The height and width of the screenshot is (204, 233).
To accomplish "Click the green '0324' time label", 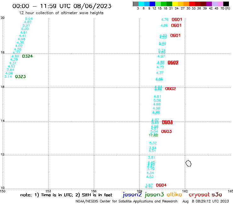I will [x=27, y=56].
